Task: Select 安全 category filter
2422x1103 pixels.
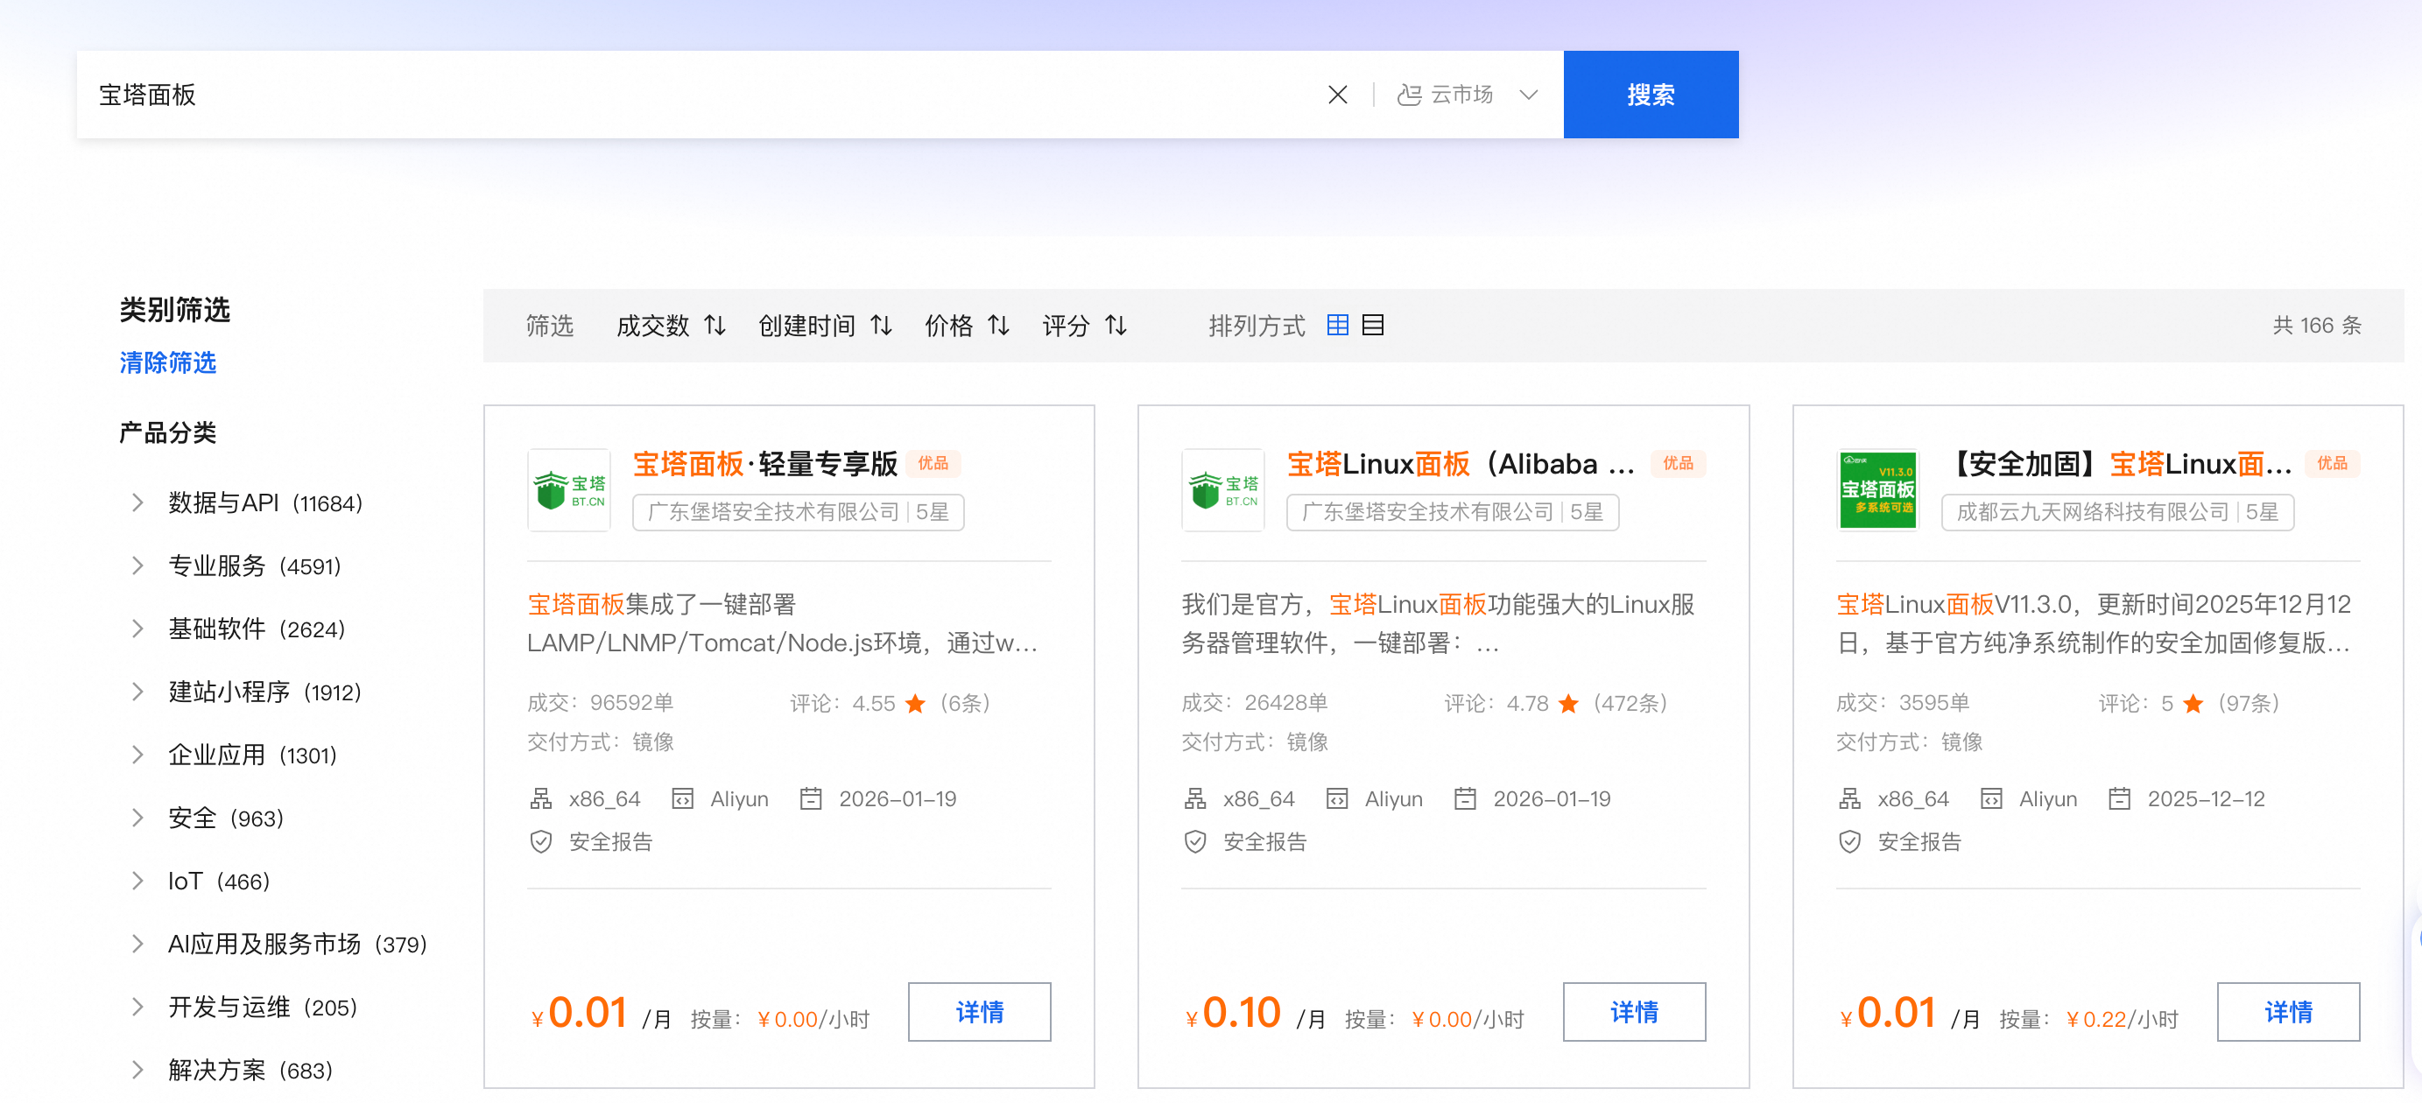Action: click(193, 818)
